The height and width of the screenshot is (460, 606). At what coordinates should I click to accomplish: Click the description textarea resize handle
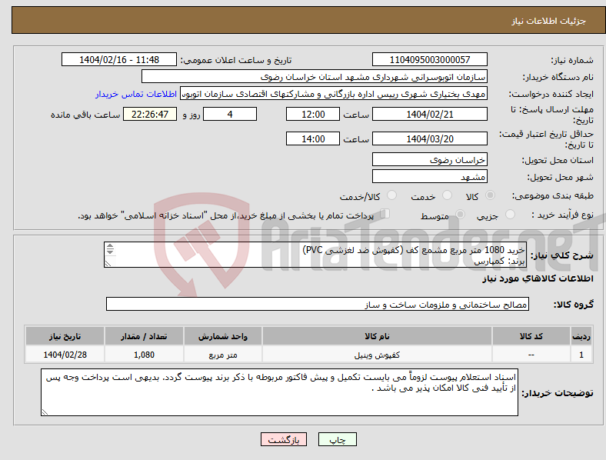[108, 264]
